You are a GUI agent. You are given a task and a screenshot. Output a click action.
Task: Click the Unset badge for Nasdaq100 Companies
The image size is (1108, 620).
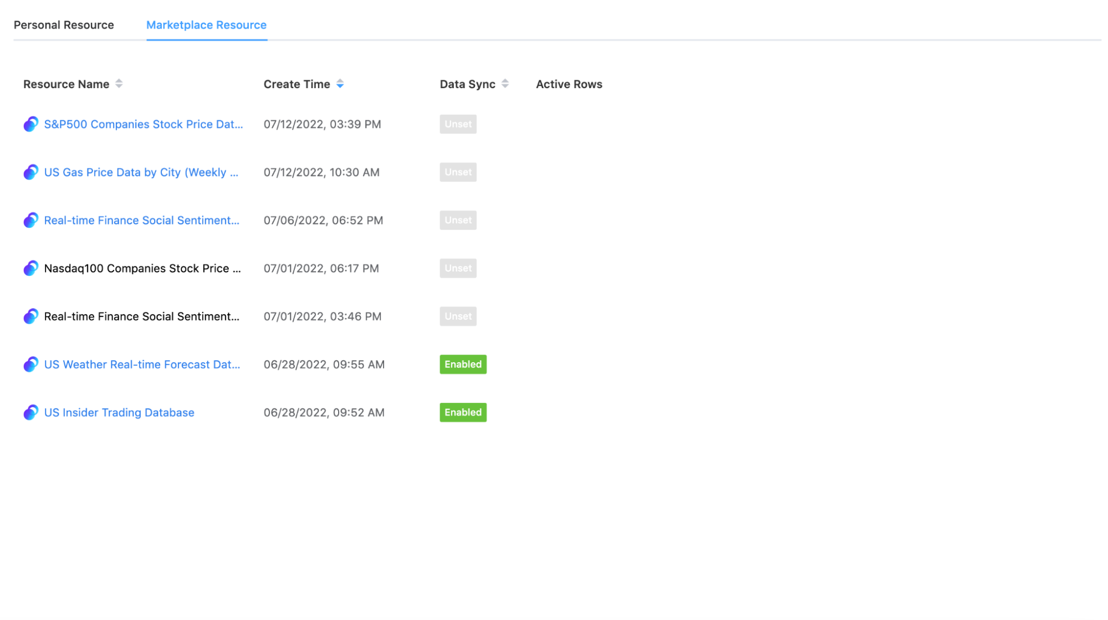coord(458,268)
